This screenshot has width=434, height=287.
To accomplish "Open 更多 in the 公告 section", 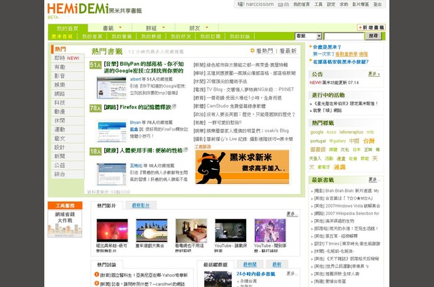I will pos(374,74).
